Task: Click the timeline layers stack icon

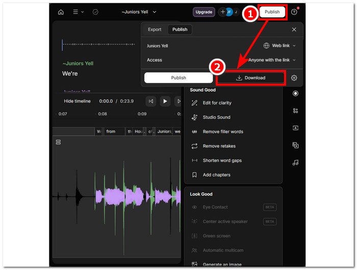Action: click(58, 142)
